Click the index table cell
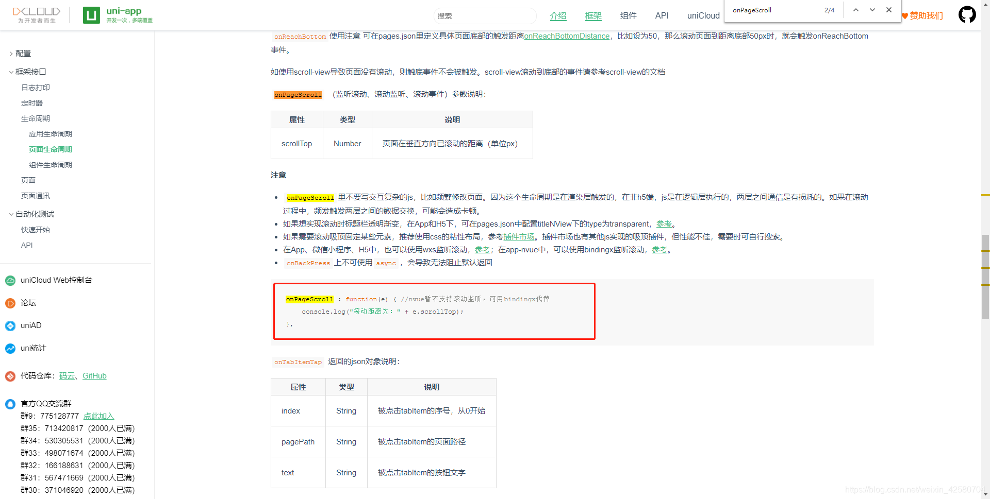 (298, 411)
